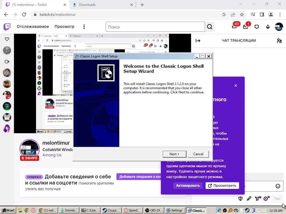The image size is (286, 214).
Task: Click the sword moderator icon below chat
Action: coord(249,198)
